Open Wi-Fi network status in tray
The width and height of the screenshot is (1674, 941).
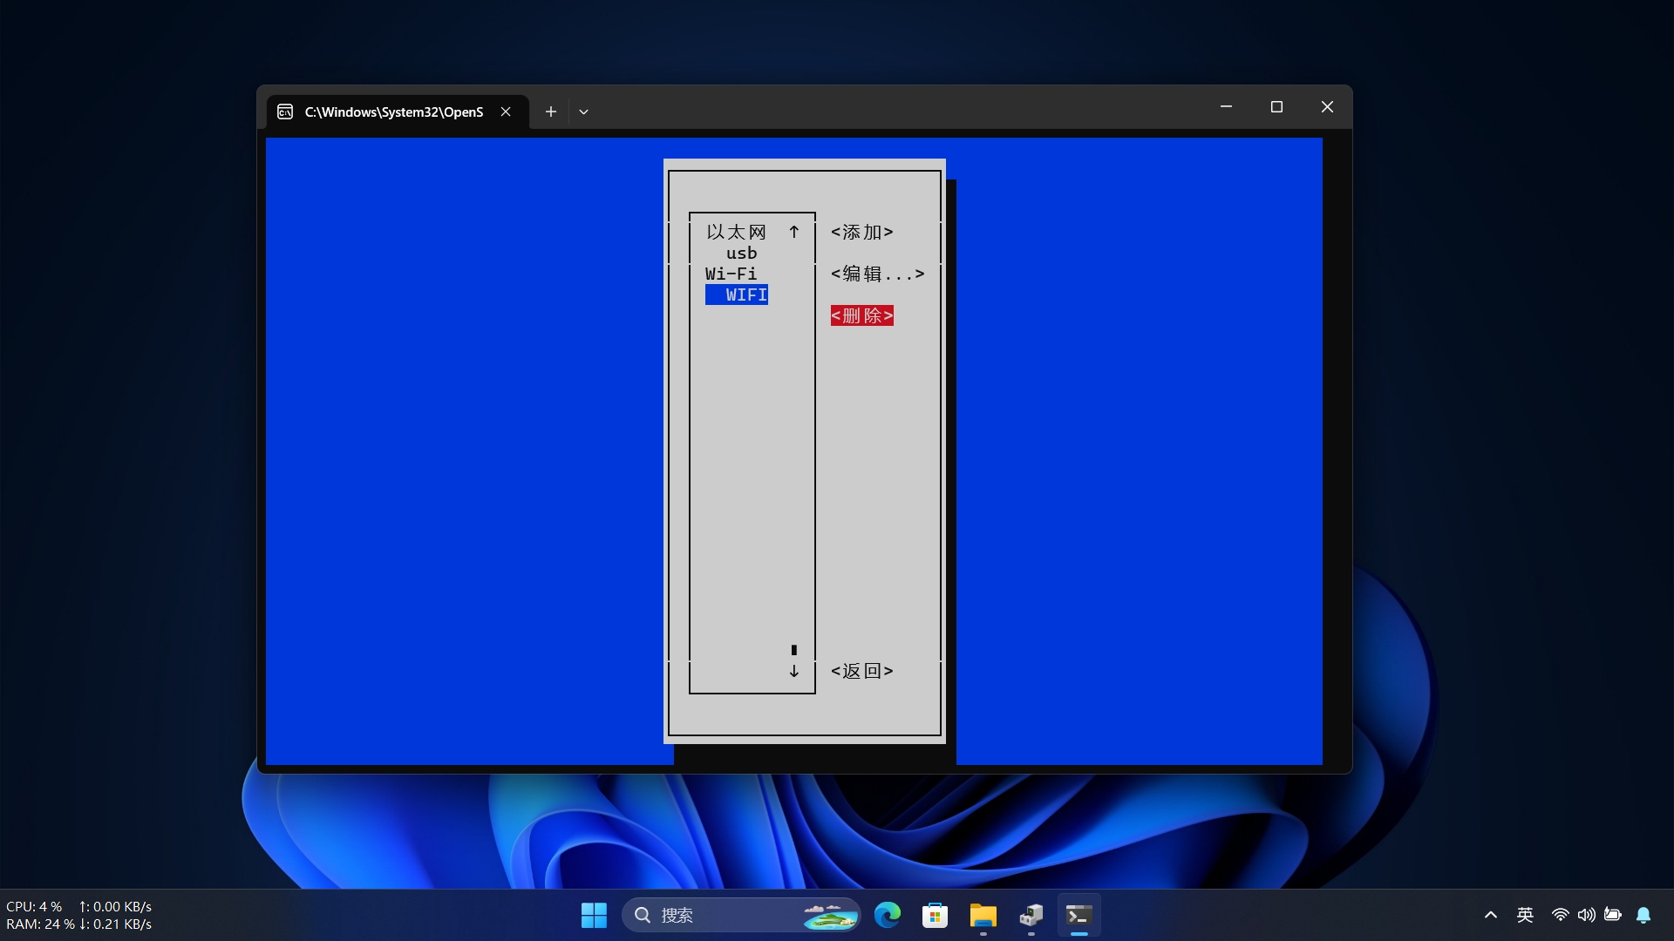click(x=1560, y=915)
